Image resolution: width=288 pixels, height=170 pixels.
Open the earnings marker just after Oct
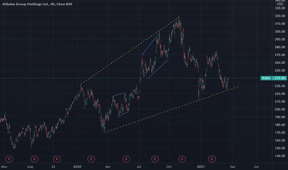pyautogui.click(x=182, y=159)
